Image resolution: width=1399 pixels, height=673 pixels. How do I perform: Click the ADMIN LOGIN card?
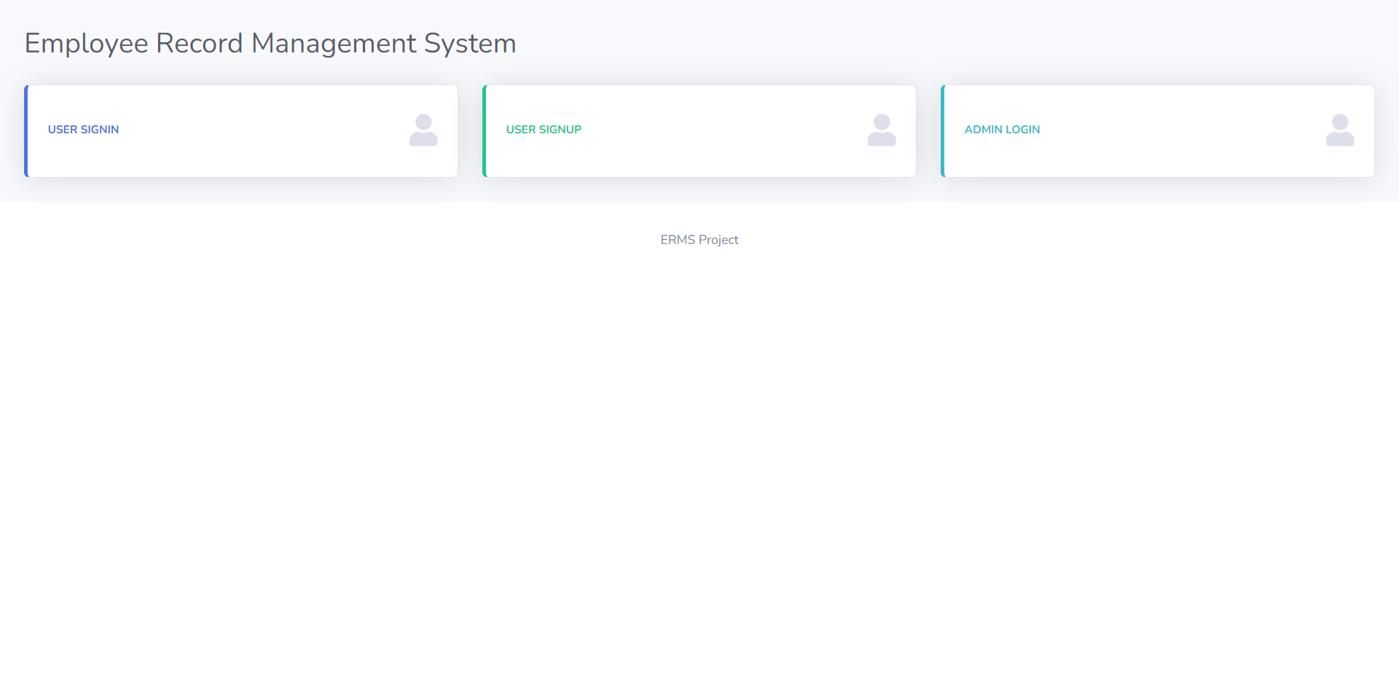(1158, 130)
